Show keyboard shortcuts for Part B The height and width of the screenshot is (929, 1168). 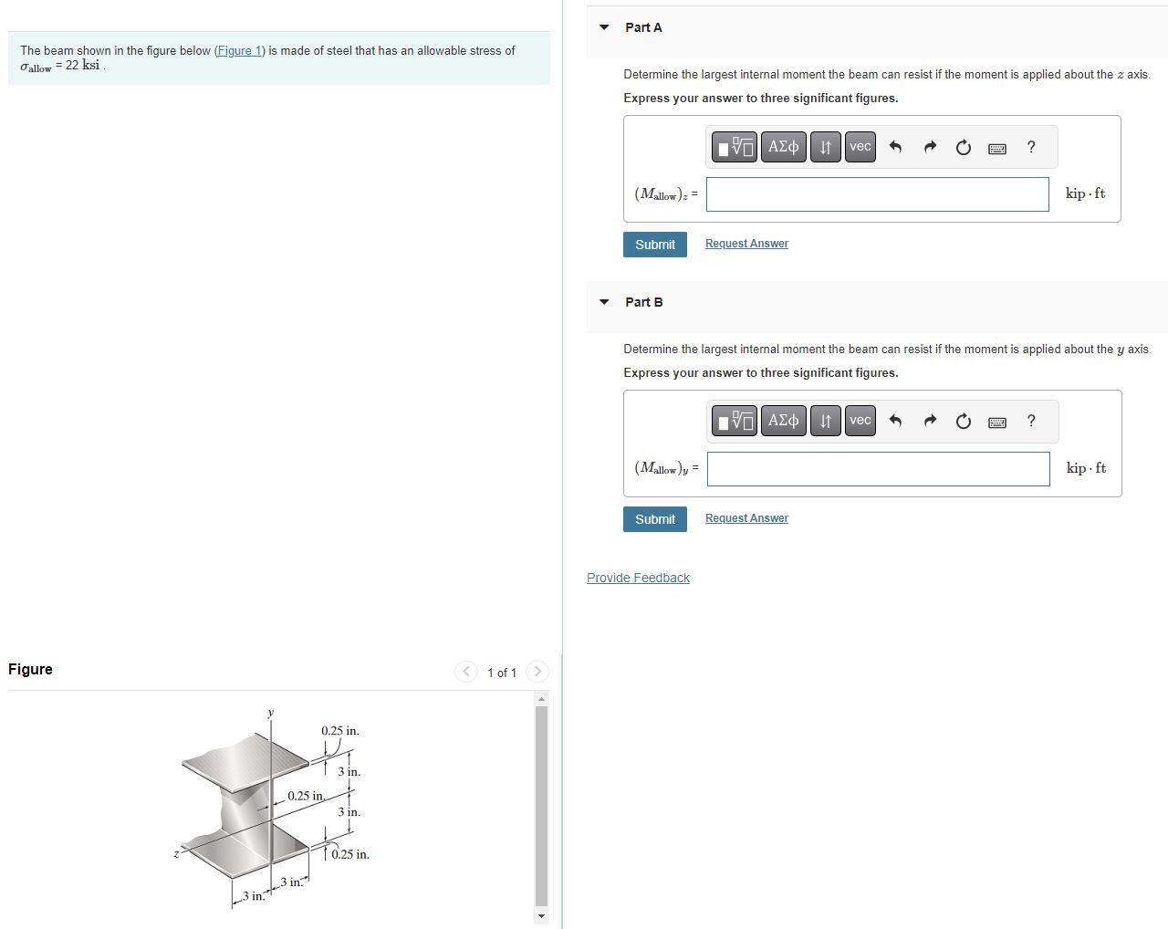[997, 422]
